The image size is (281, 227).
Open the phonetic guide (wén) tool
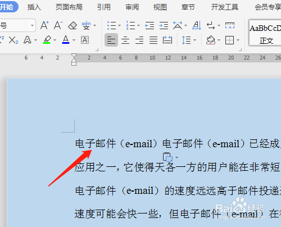point(86,25)
